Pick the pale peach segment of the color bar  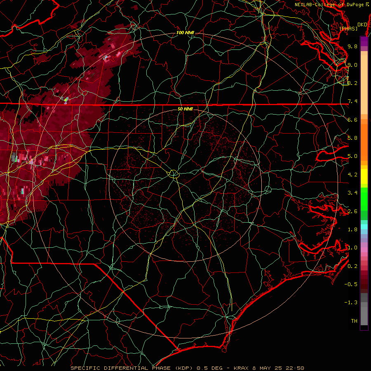pos(364,85)
